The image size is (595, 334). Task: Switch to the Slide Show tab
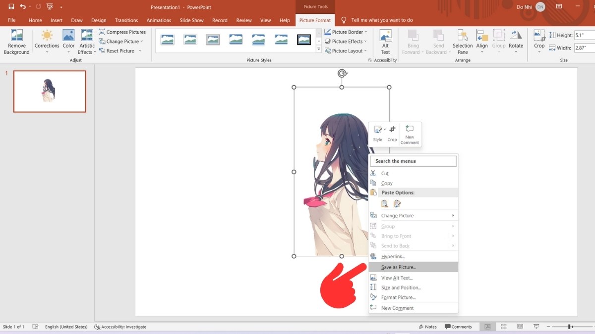tap(191, 20)
